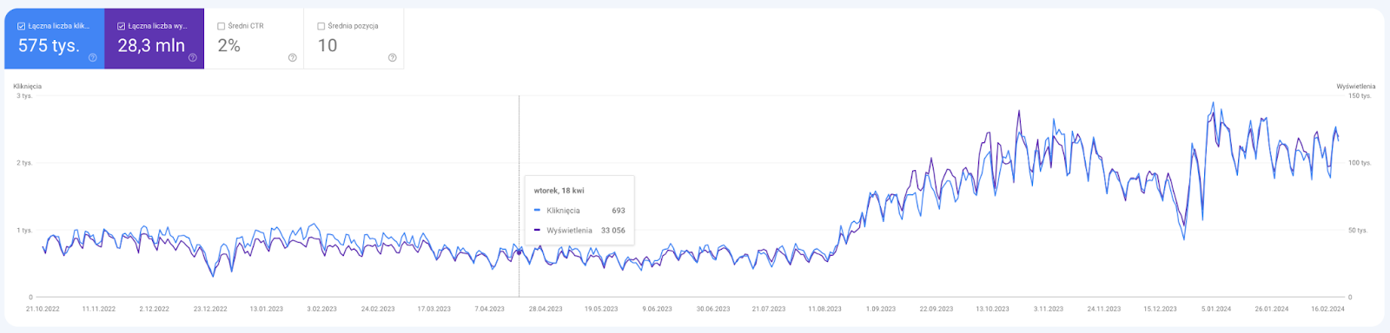Click the date label 16.02.2024
Viewport: 1390px width, 333px height.
(x=1328, y=309)
